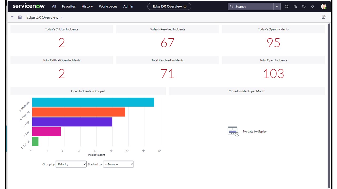Screen dimensions: 337x189
Task: Click Today's Open Incidents count 95
Action: coord(273,43)
